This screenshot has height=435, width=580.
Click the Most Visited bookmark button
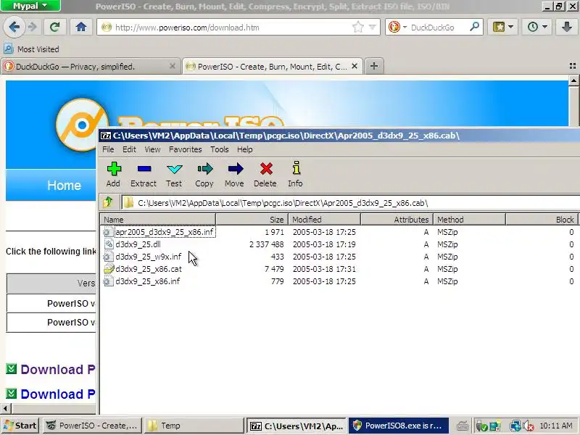click(31, 49)
